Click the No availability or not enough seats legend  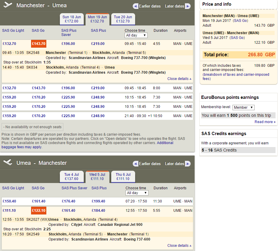pyautogui.click(x=32, y=127)
